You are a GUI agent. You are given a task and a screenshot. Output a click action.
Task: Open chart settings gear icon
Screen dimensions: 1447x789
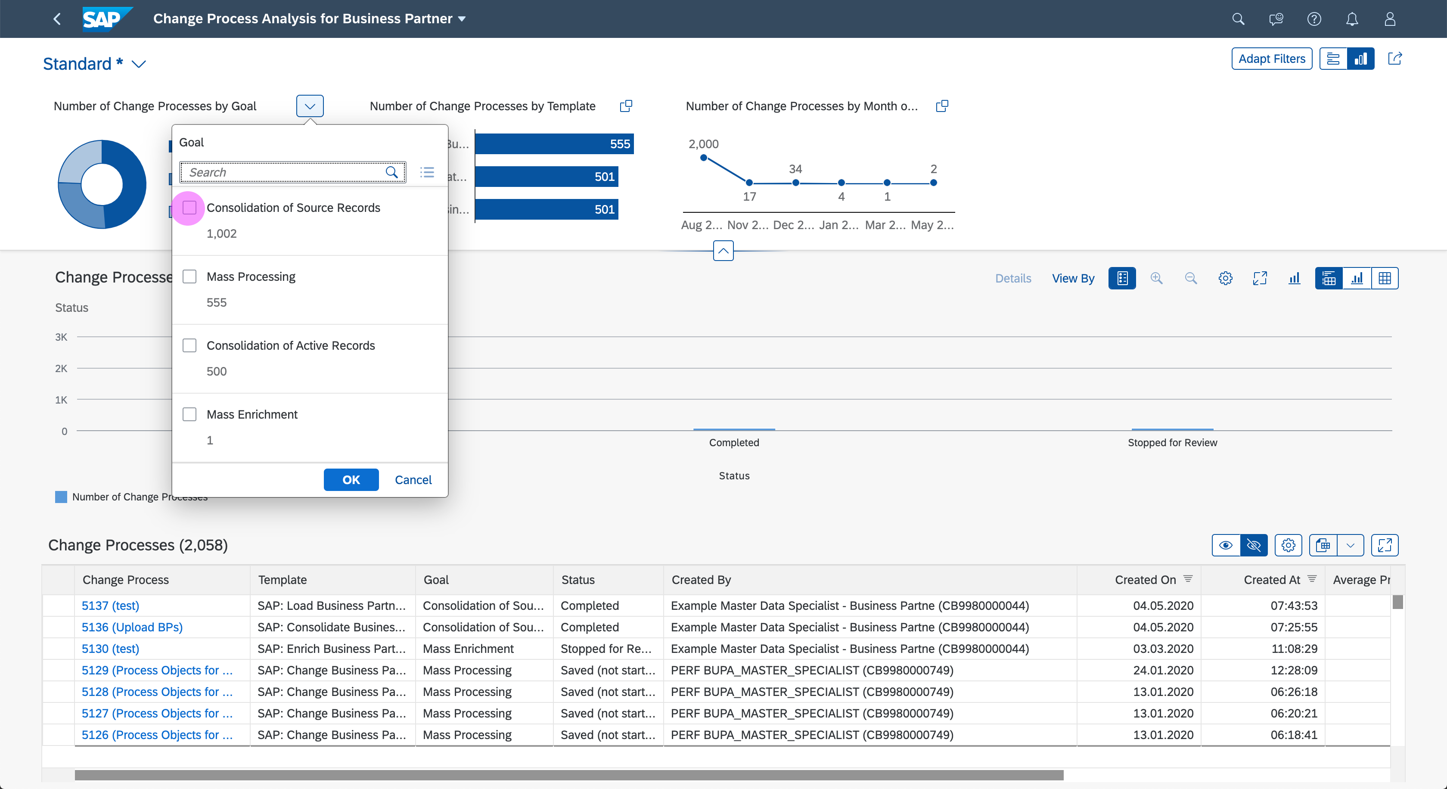pyautogui.click(x=1225, y=279)
